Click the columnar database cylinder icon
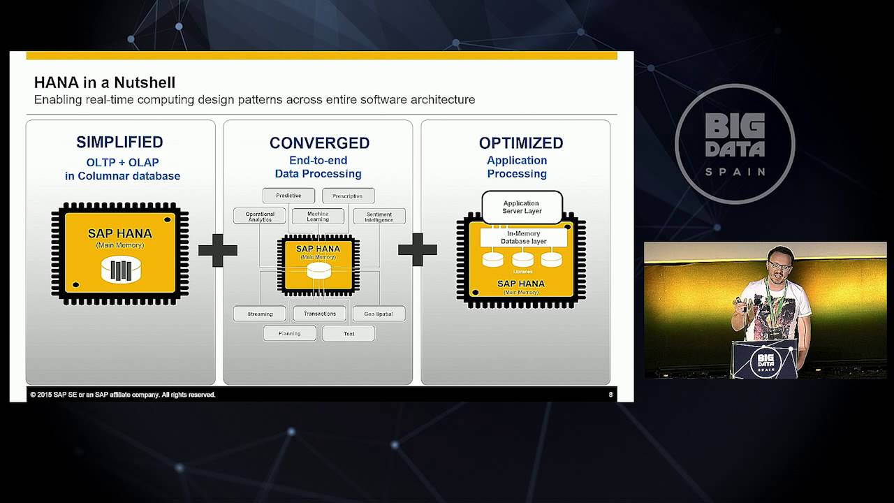894x503 pixels. pos(121,270)
